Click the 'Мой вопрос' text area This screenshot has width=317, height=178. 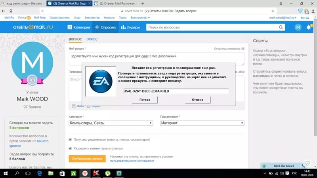(157, 59)
